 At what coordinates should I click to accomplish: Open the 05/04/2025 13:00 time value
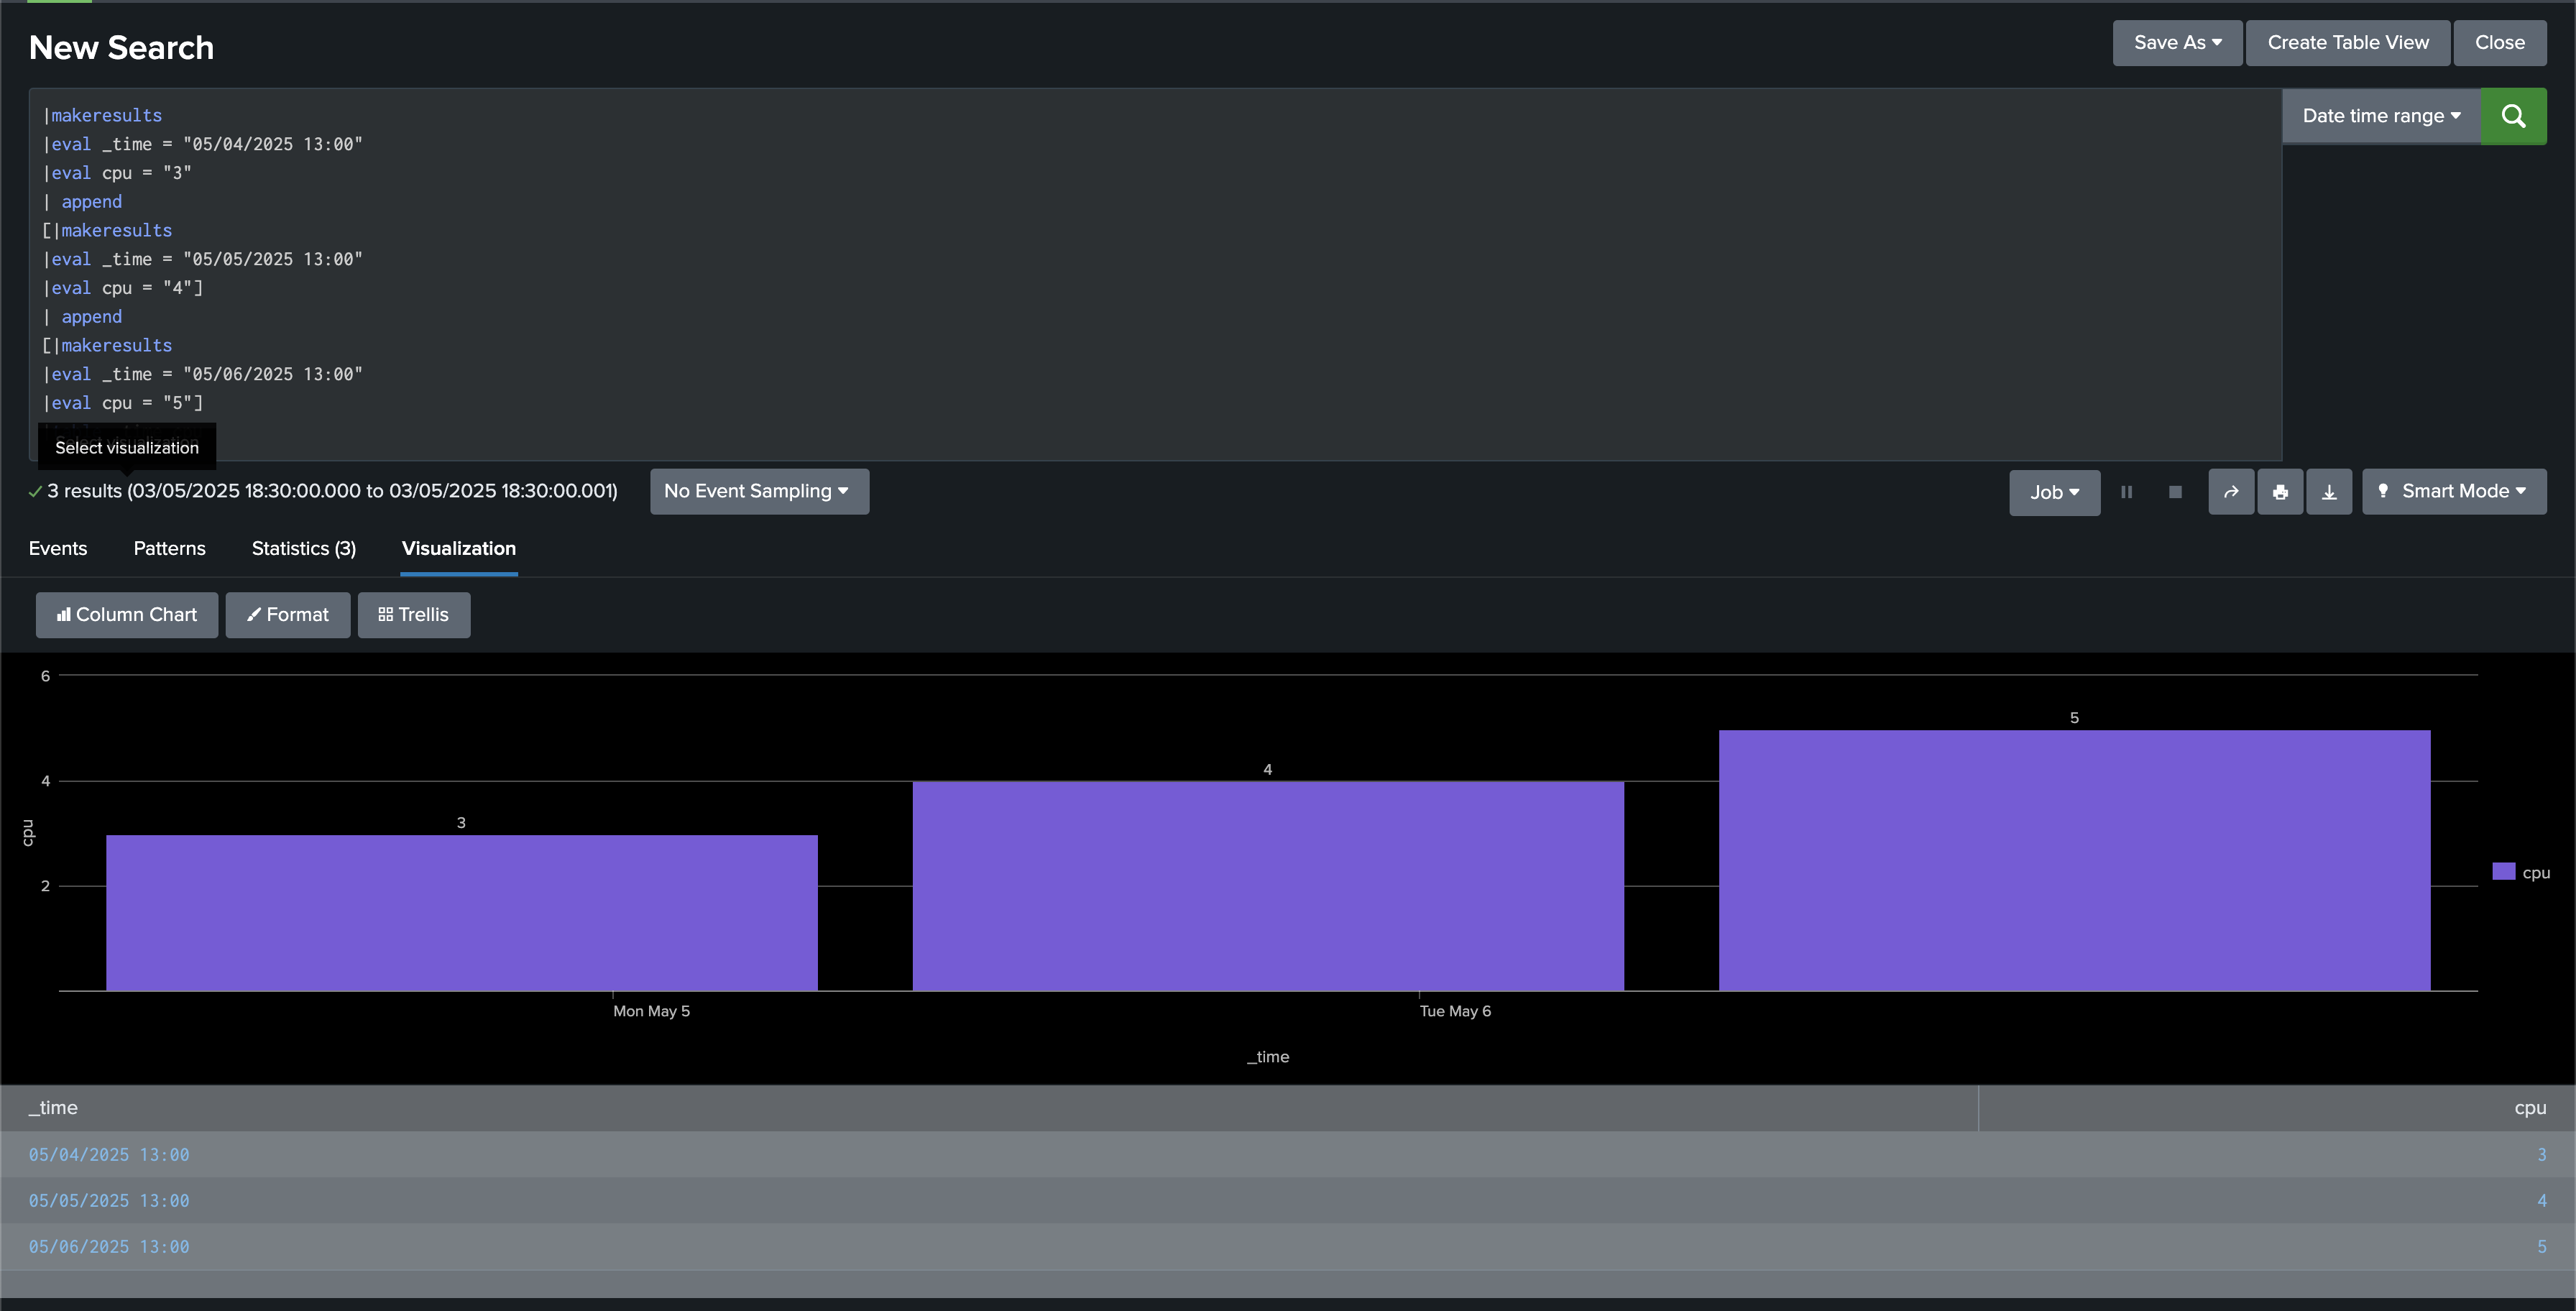108,1154
